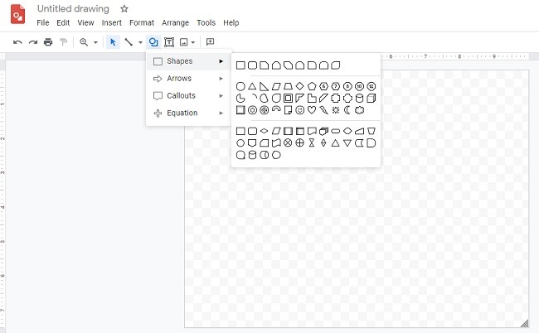Open the View menu
539x333 pixels.
(x=85, y=23)
